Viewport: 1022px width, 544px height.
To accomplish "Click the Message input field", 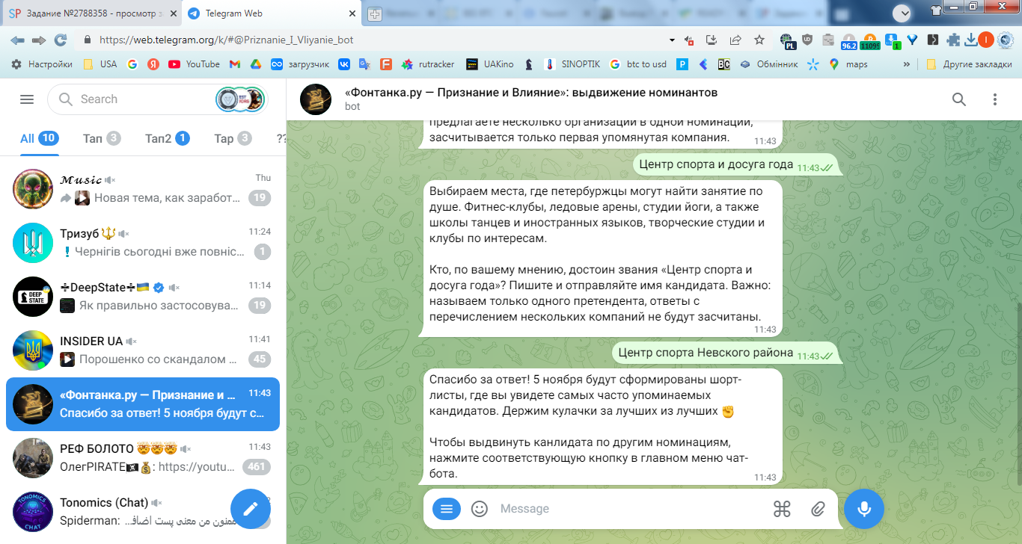I will point(628,509).
